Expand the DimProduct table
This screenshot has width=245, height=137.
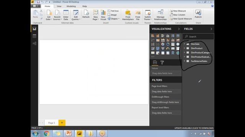click(185, 48)
